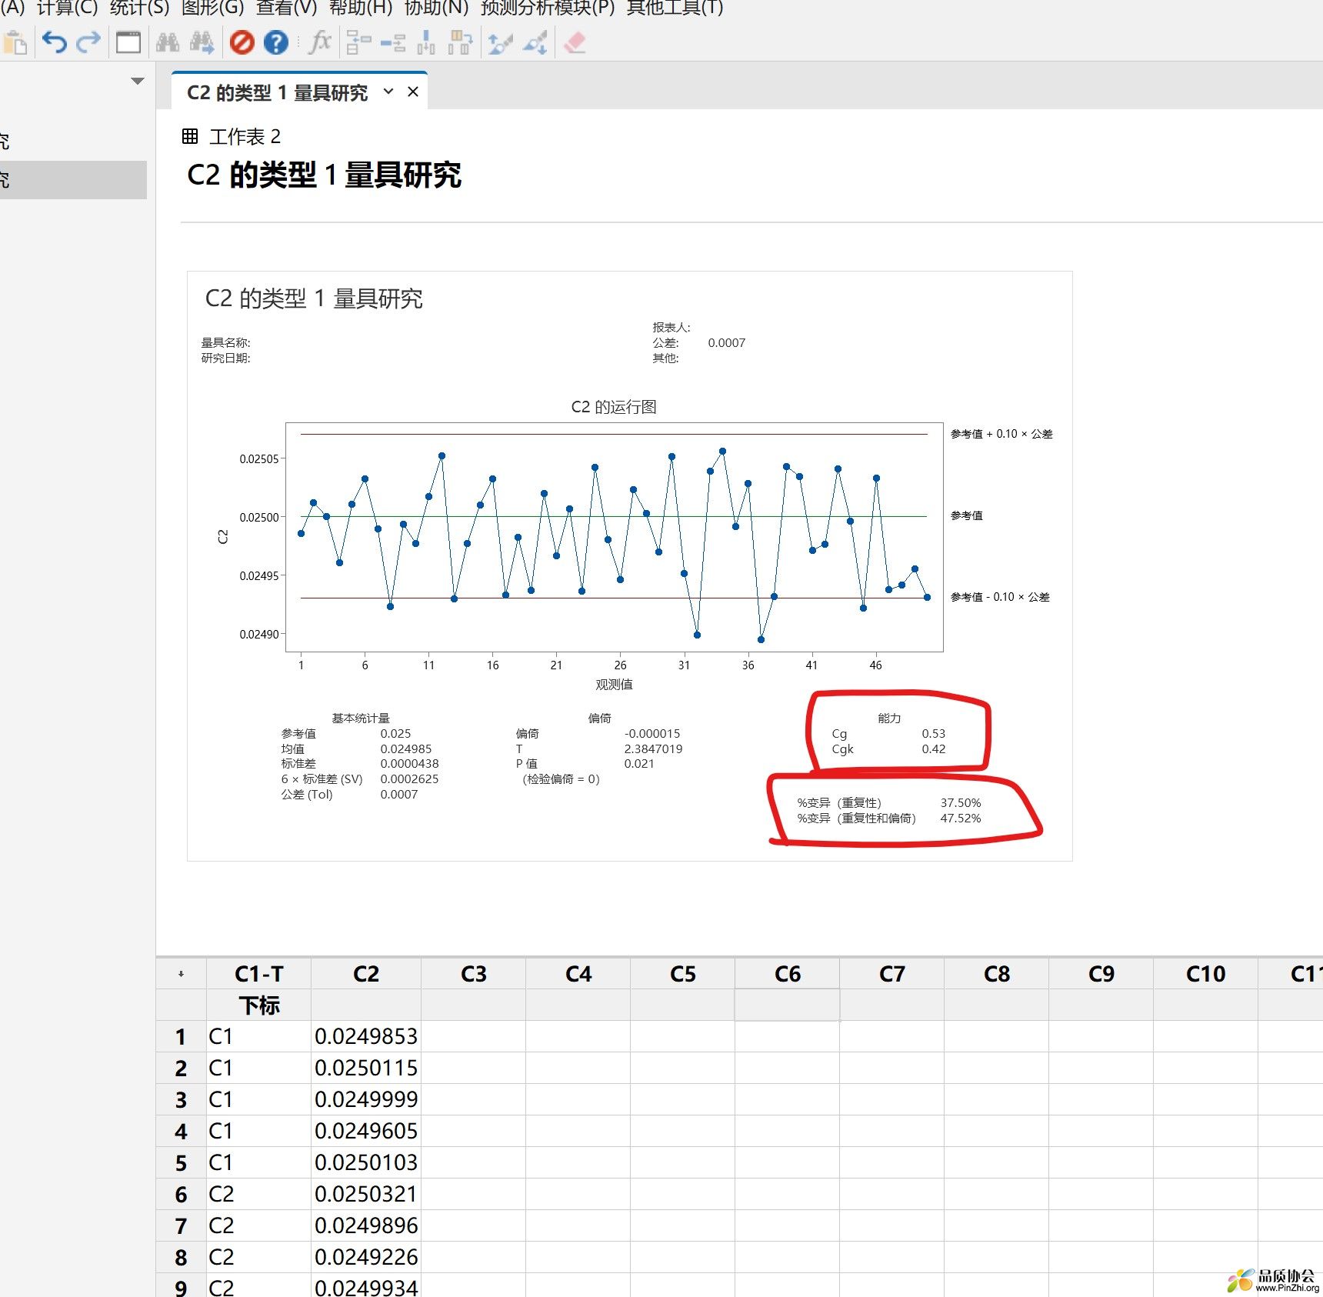Select worksheet row number 8
Image resolution: width=1323 pixels, height=1297 pixels.
pos(181,1258)
